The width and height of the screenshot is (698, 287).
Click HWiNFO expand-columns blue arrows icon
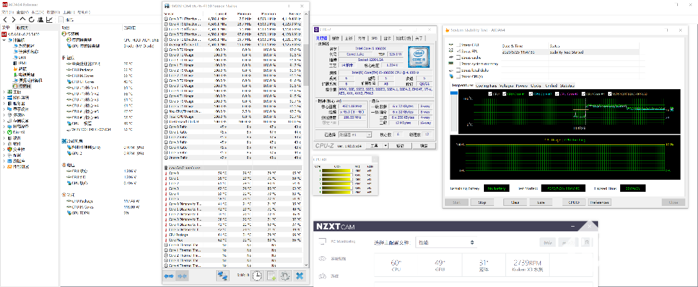168,276
